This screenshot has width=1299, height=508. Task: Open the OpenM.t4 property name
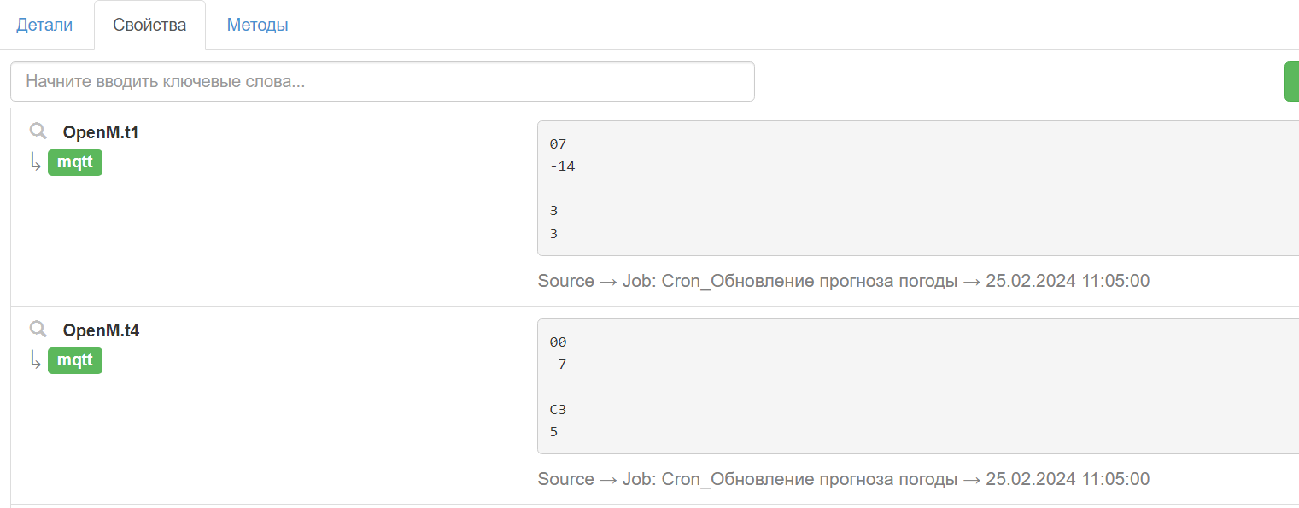click(101, 331)
